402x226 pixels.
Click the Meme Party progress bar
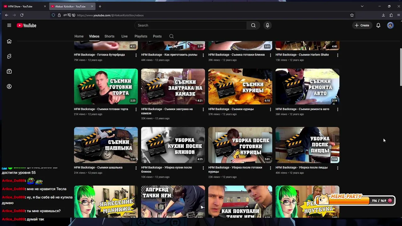(355, 200)
